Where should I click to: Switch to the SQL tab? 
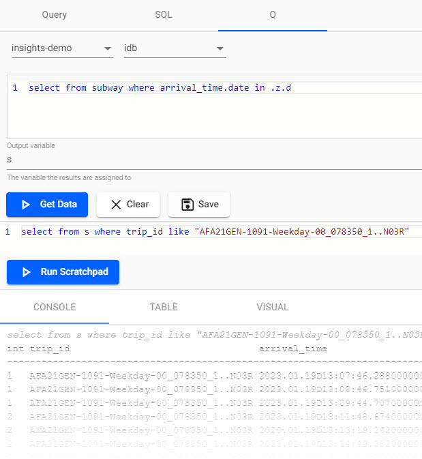click(164, 14)
